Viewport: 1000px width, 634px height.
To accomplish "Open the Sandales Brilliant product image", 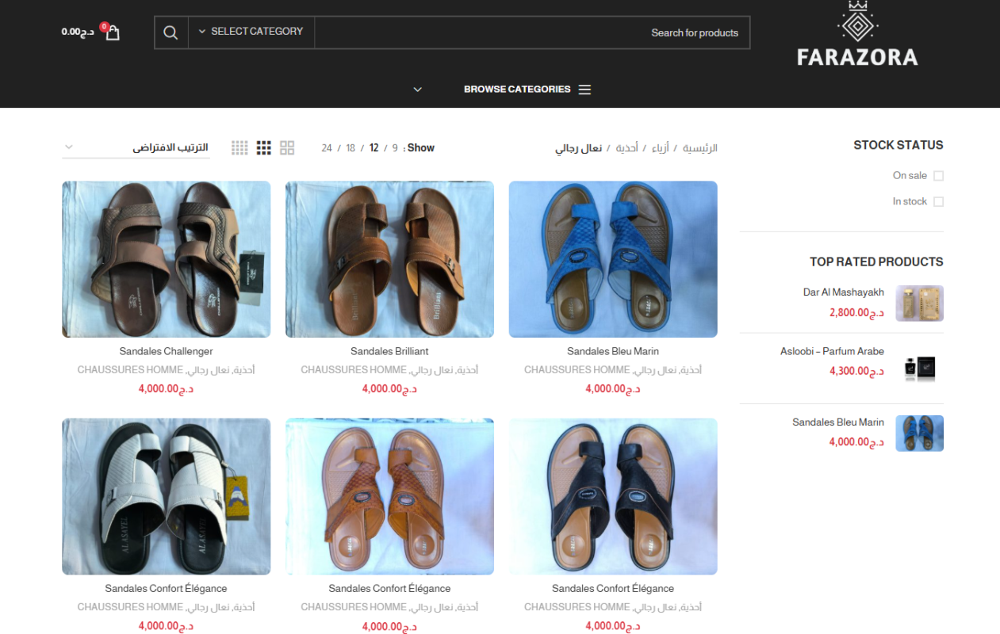I will (x=389, y=259).
